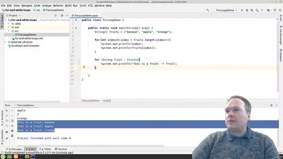
Task: Click the IntelliJ IDEA taskbar icon
Action: point(33,156)
